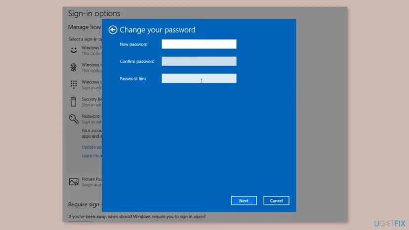The height and width of the screenshot is (230, 409).
Task: Click the Picture Password image icon
Action: click(x=74, y=182)
